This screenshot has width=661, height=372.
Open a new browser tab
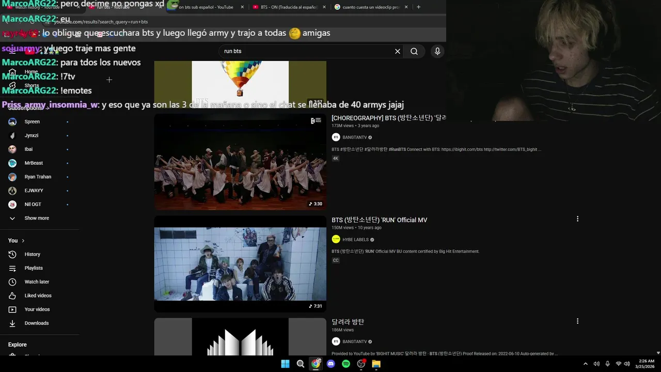point(418,7)
